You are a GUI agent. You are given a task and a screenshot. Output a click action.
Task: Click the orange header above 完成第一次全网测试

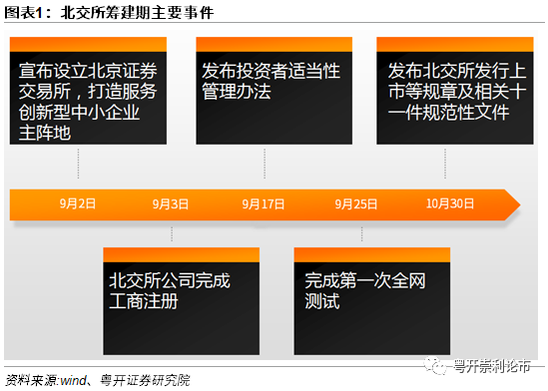point(372,255)
